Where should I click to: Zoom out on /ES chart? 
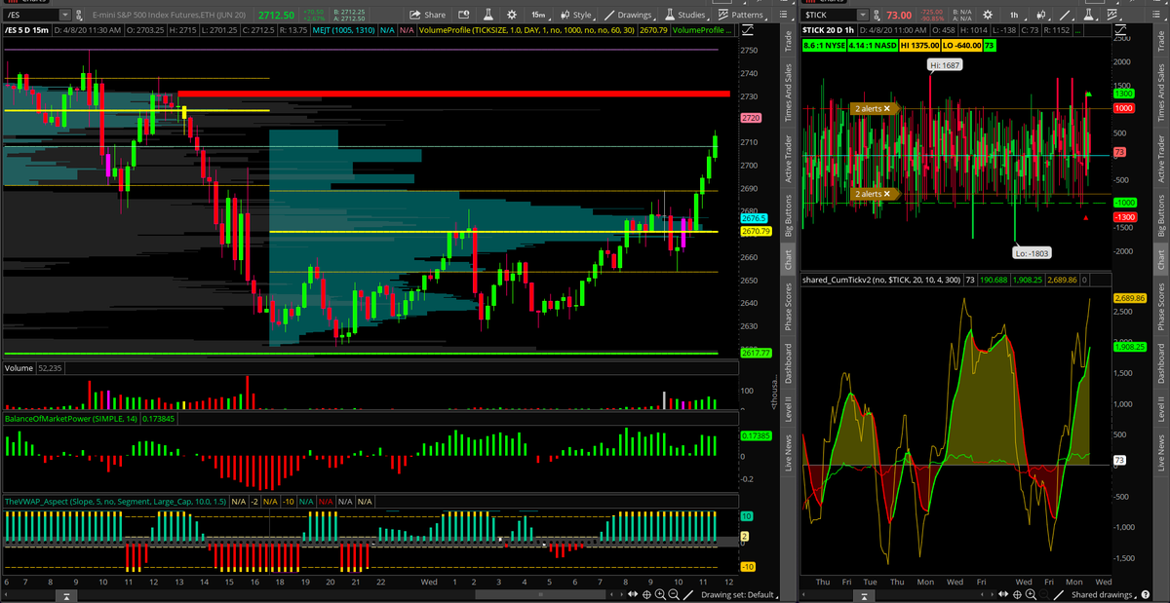pyautogui.click(x=674, y=594)
